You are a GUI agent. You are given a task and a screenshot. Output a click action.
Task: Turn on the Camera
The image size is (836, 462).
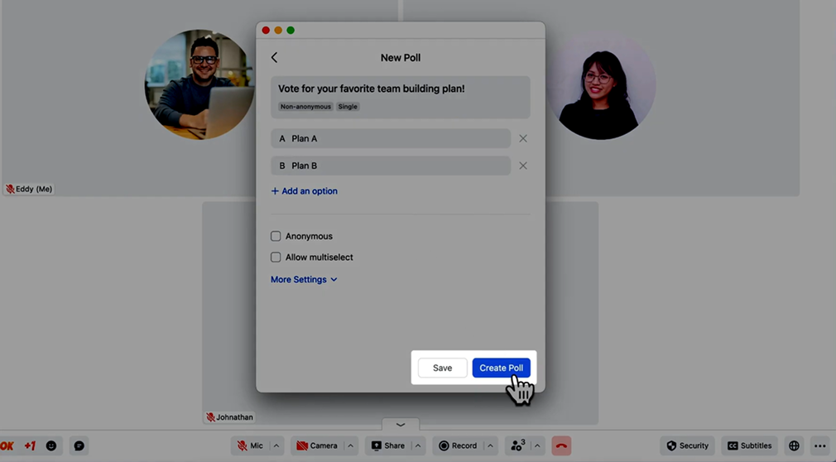pos(317,445)
